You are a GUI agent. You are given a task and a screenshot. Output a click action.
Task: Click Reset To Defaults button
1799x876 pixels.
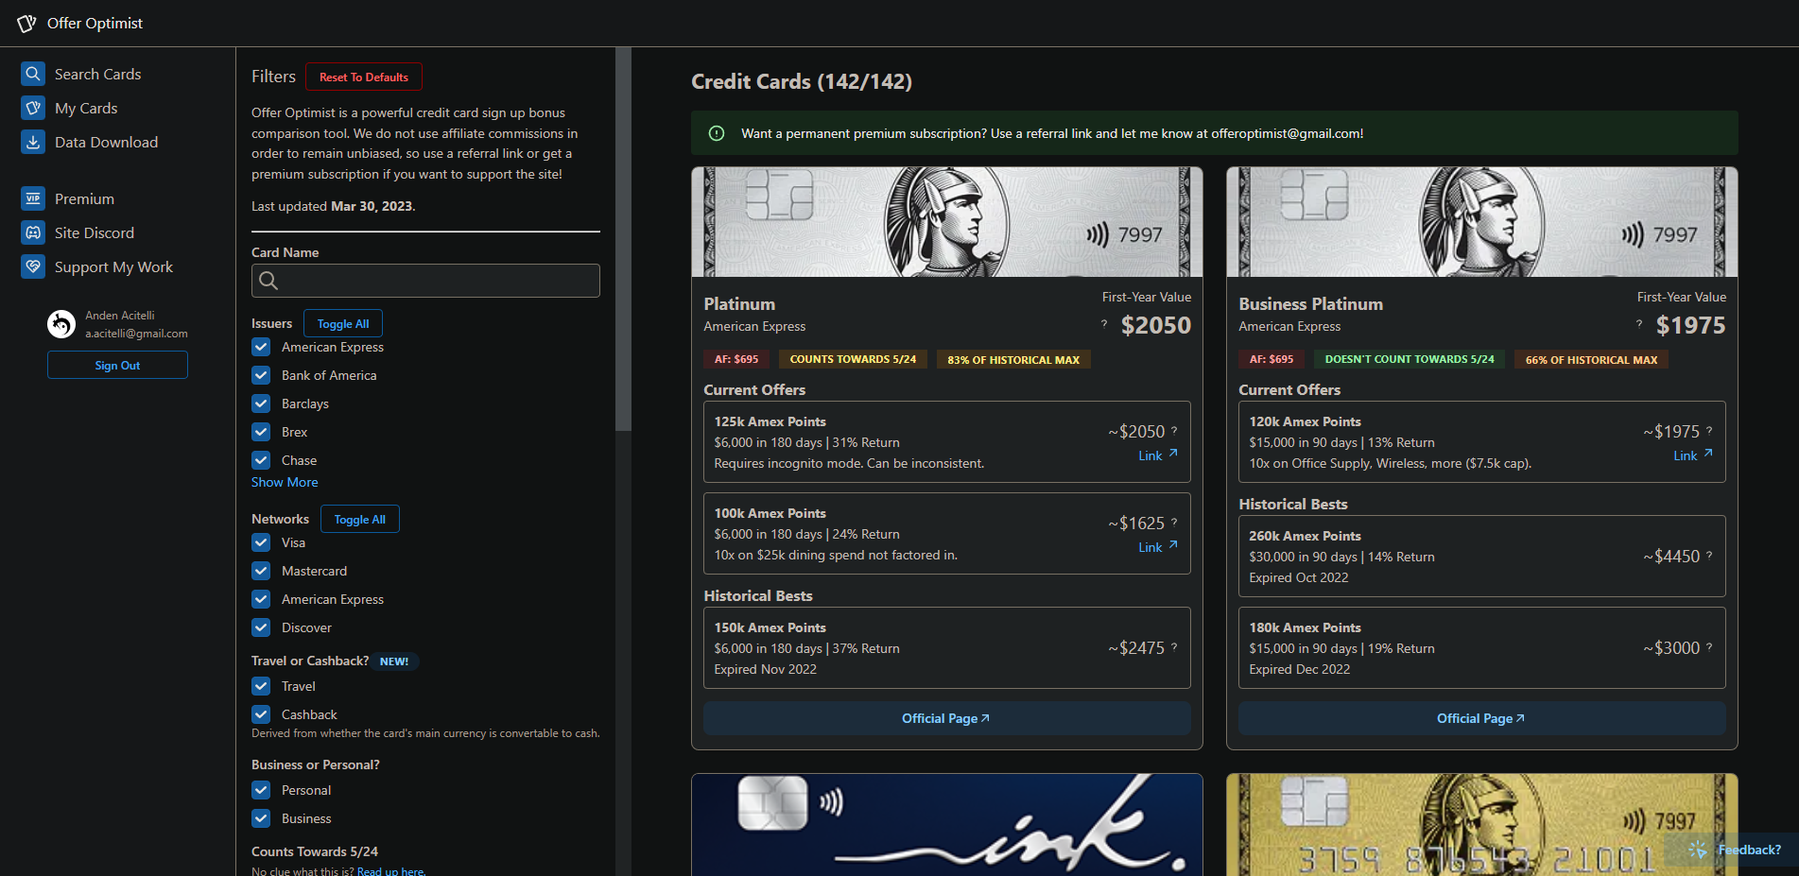click(x=364, y=77)
